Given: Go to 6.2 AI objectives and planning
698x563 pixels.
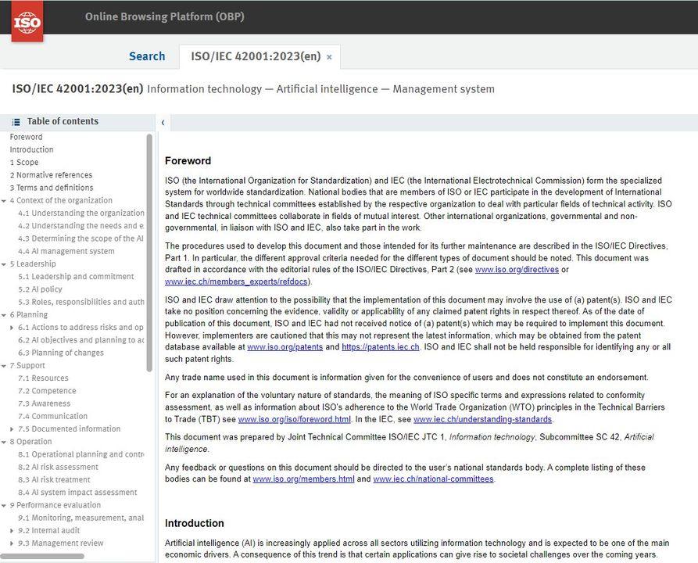Looking at the screenshot, I should point(81,340).
